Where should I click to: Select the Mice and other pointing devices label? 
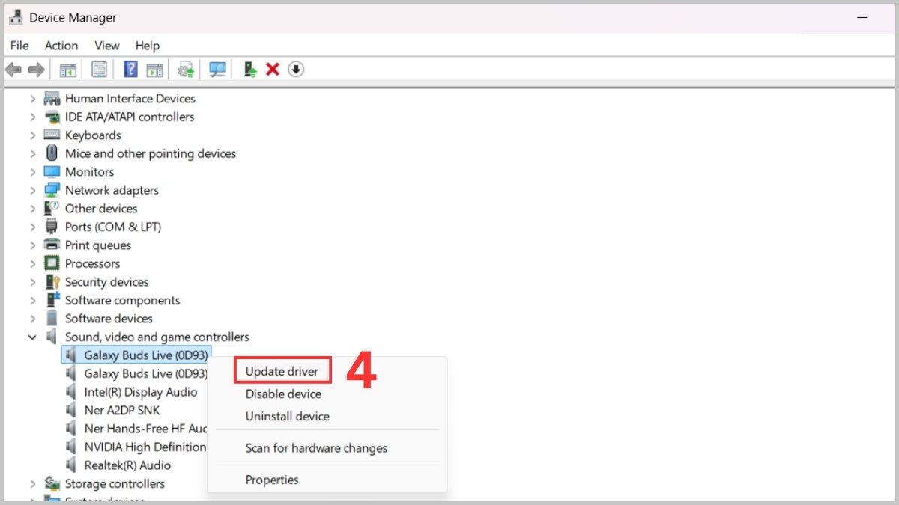point(151,153)
